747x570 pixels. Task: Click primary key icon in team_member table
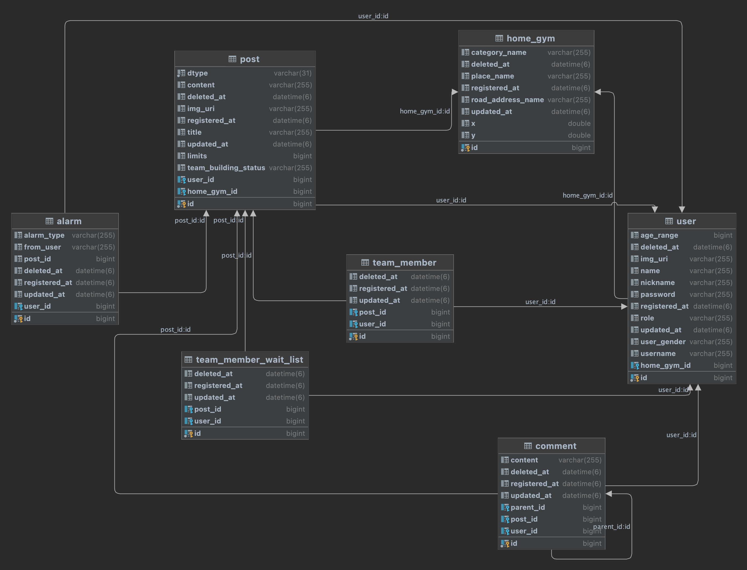click(x=353, y=337)
